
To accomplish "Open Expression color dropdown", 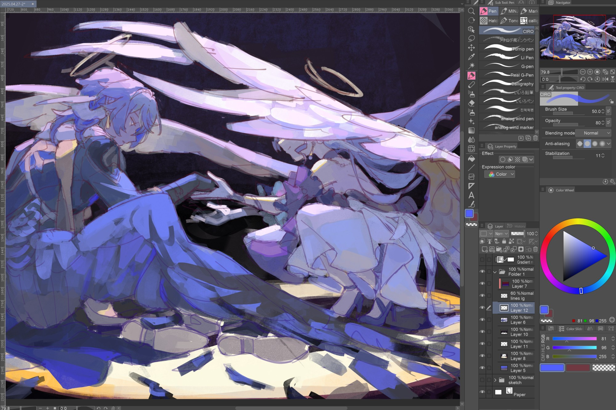I will (x=500, y=174).
